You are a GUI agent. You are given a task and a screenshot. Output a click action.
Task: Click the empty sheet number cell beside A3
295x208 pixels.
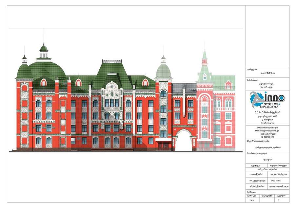[x=266, y=200]
